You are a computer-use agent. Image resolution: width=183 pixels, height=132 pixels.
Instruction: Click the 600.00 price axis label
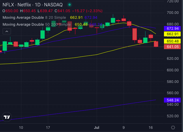(x=173, y=70)
